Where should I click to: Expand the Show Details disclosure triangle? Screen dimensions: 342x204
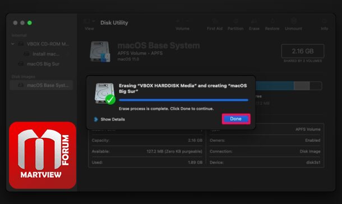click(x=96, y=119)
